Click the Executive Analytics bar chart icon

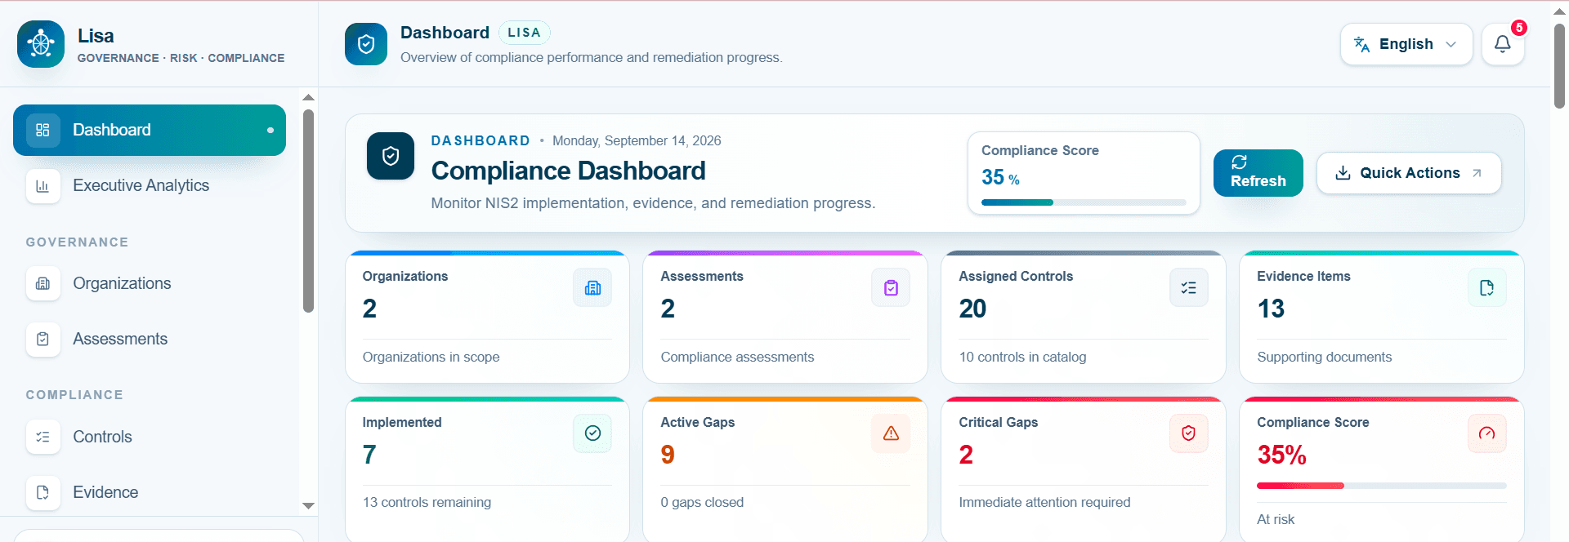[43, 185]
